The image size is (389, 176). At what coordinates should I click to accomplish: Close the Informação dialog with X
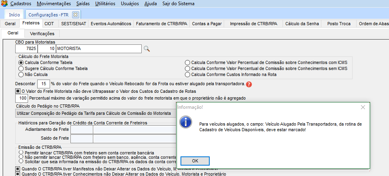pos(363,107)
